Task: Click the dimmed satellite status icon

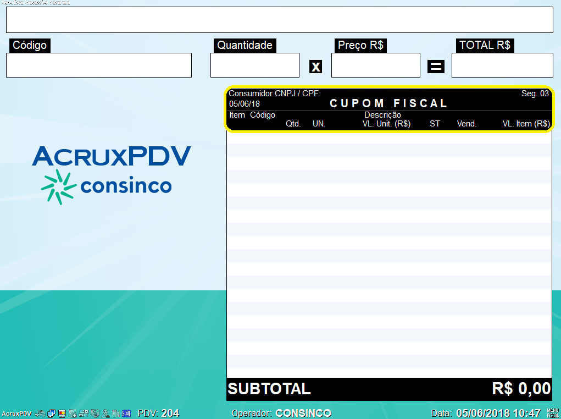Action: coord(40,414)
